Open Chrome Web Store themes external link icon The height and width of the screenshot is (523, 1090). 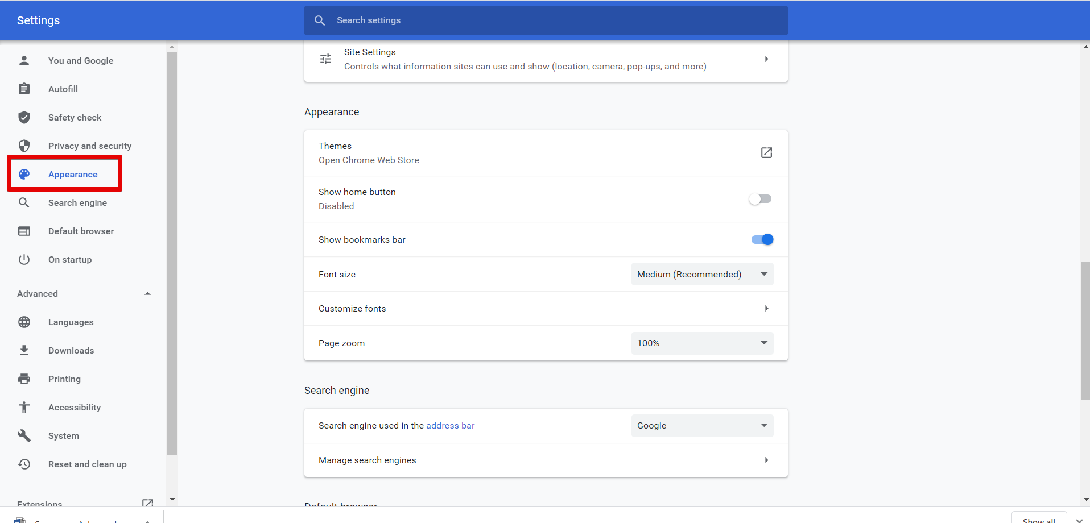click(766, 152)
